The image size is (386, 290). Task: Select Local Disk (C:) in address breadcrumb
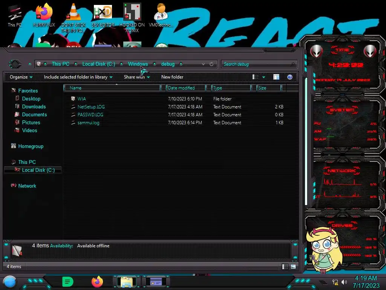[x=99, y=64]
